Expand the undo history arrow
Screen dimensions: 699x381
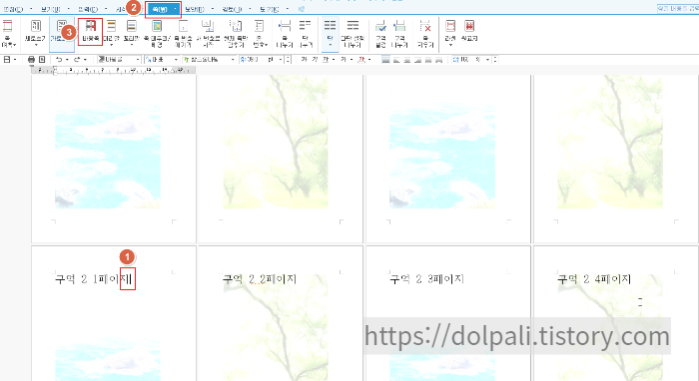click(x=67, y=59)
